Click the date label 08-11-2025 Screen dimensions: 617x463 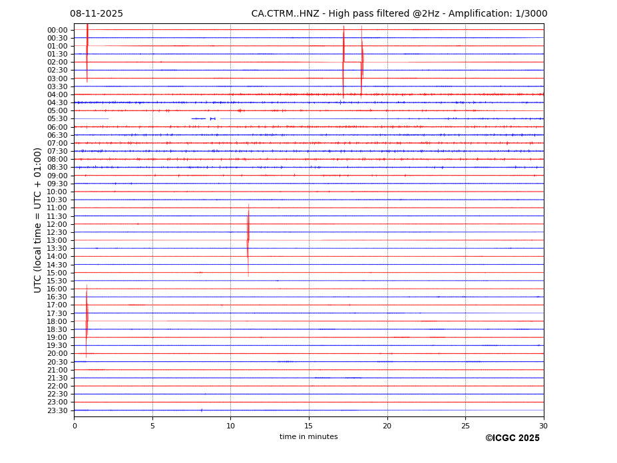(x=97, y=14)
